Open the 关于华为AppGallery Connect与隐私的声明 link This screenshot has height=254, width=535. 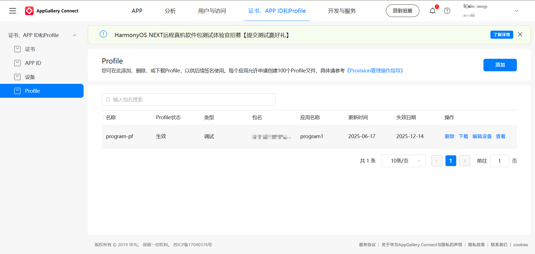tap(422, 245)
